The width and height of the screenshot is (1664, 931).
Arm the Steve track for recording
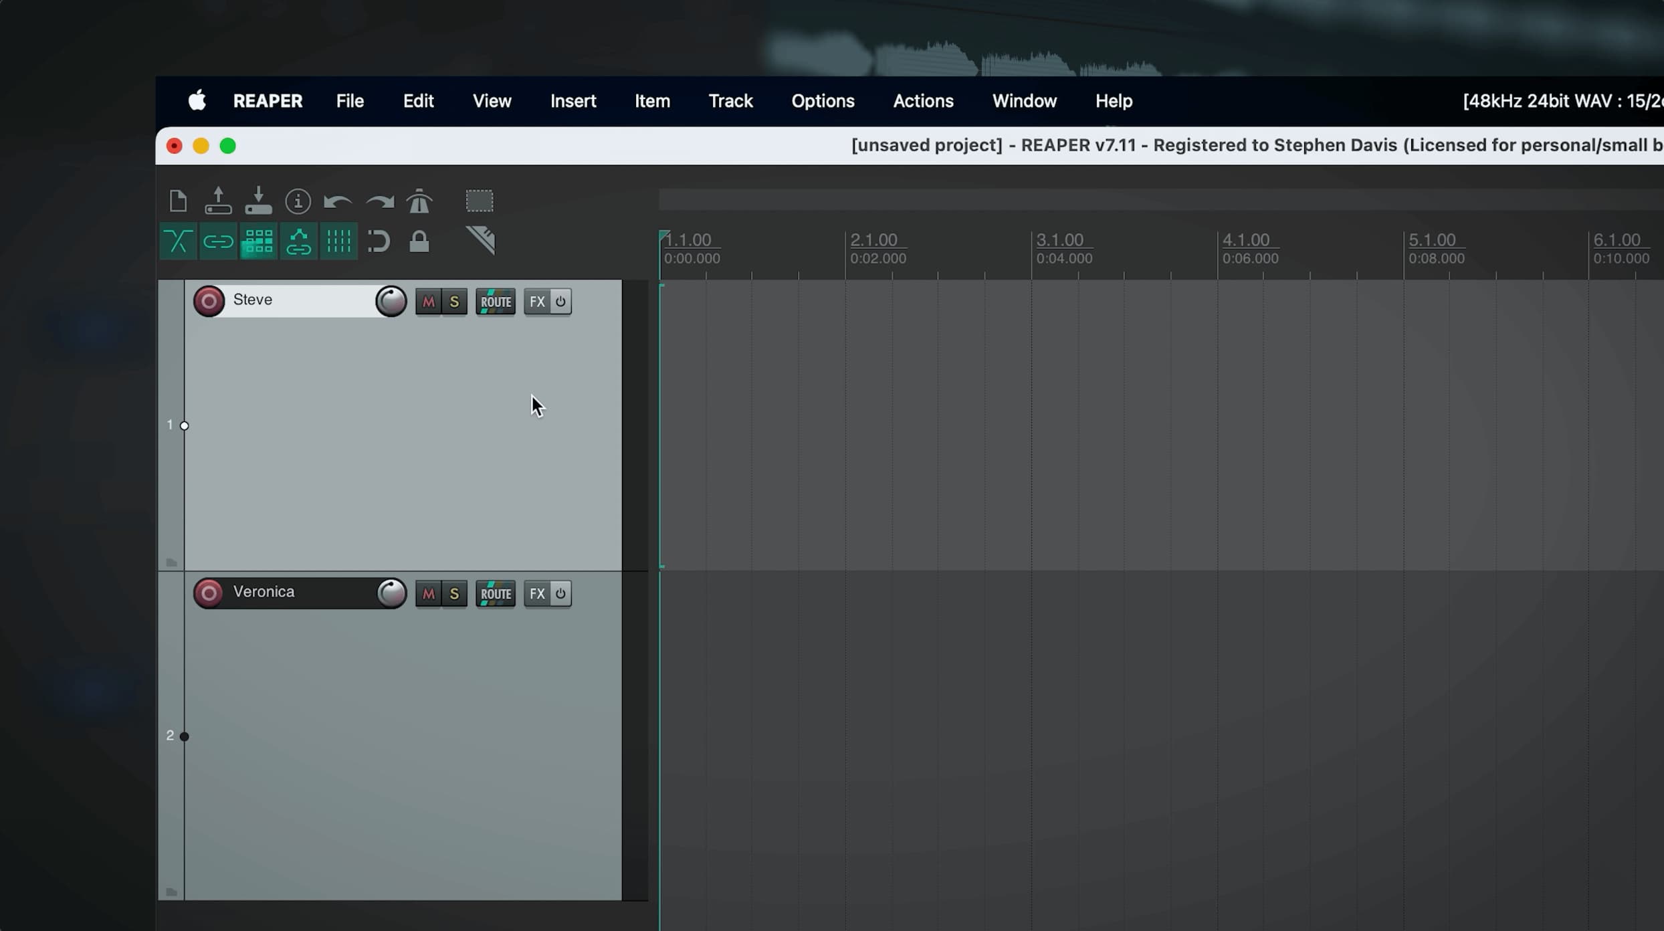click(209, 301)
